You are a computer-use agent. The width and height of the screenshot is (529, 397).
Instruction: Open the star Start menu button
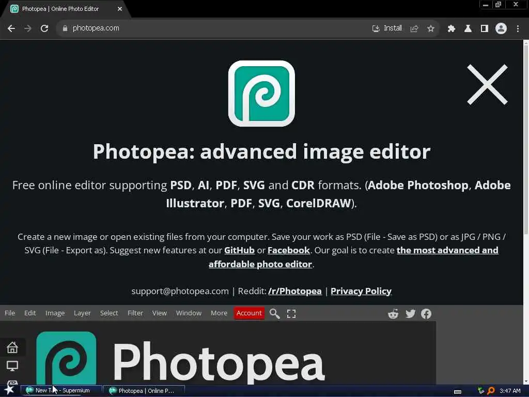pyautogui.click(x=9, y=390)
